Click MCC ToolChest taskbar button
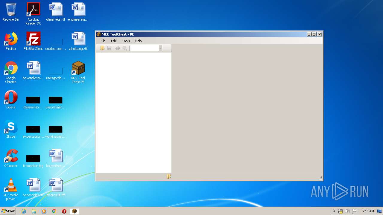The height and width of the screenshot is (215, 383). [x=74, y=211]
